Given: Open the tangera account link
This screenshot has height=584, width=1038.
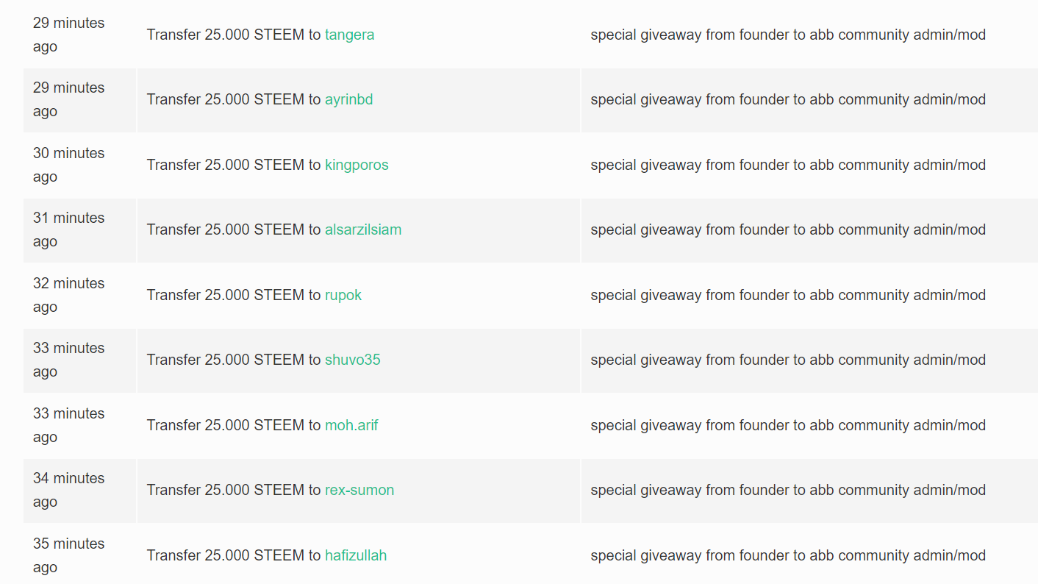Looking at the screenshot, I should [349, 35].
